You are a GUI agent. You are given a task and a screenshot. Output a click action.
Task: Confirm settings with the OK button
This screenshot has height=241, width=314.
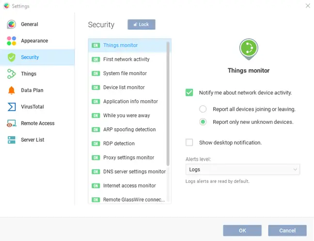242,231
